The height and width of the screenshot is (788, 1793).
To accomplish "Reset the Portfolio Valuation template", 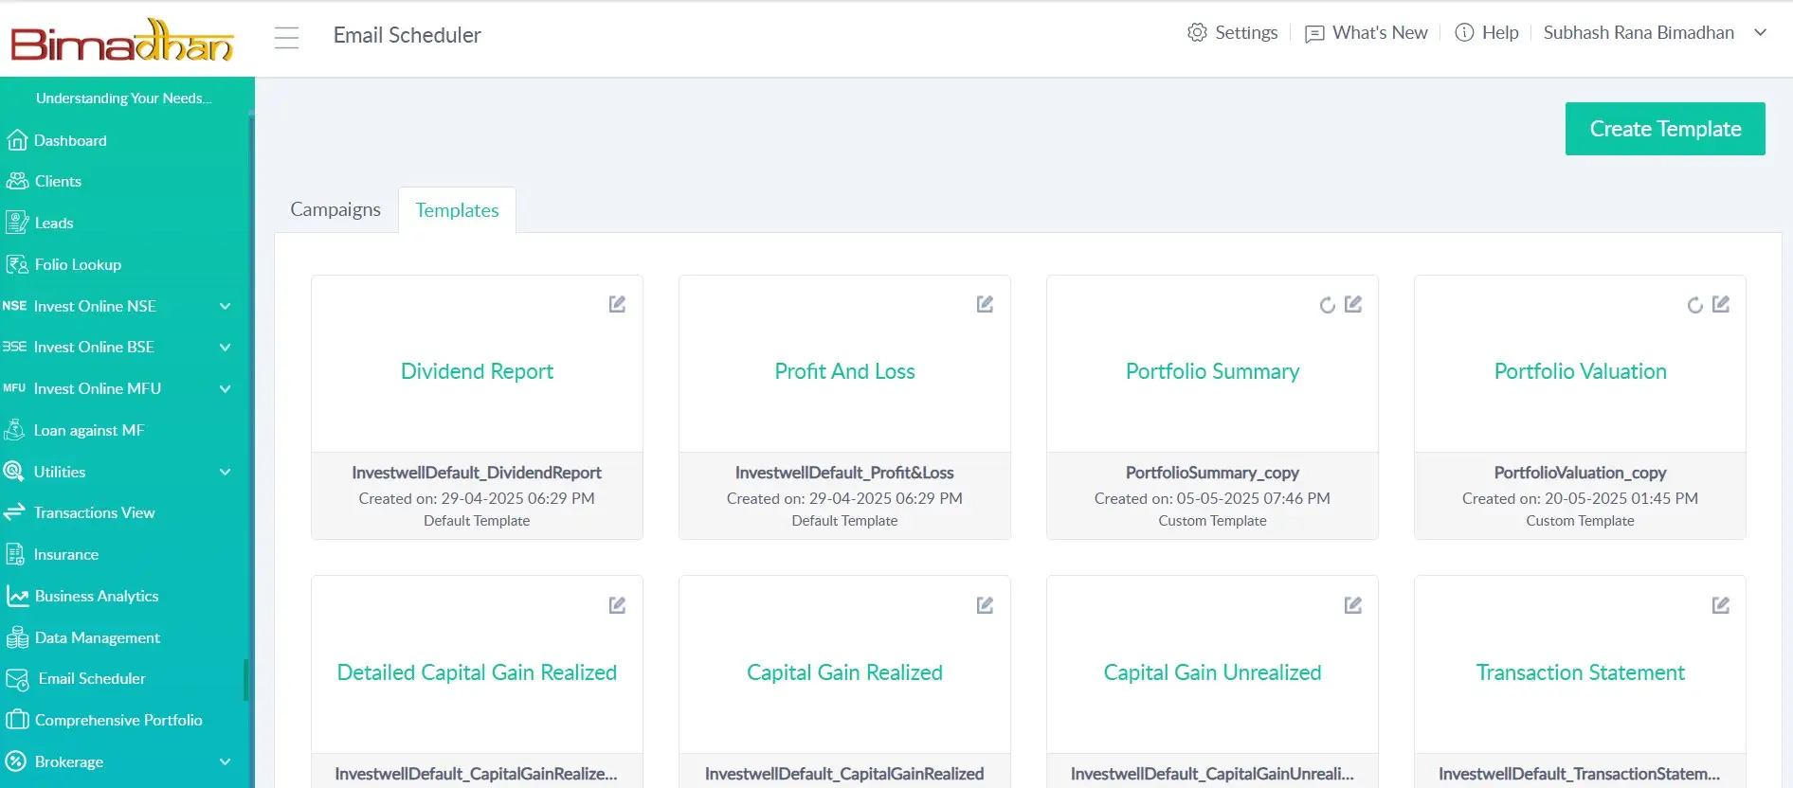I will pyautogui.click(x=1695, y=305).
